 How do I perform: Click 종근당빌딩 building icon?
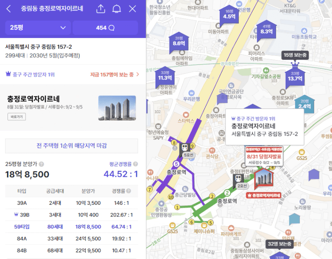(x=185, y=189)
